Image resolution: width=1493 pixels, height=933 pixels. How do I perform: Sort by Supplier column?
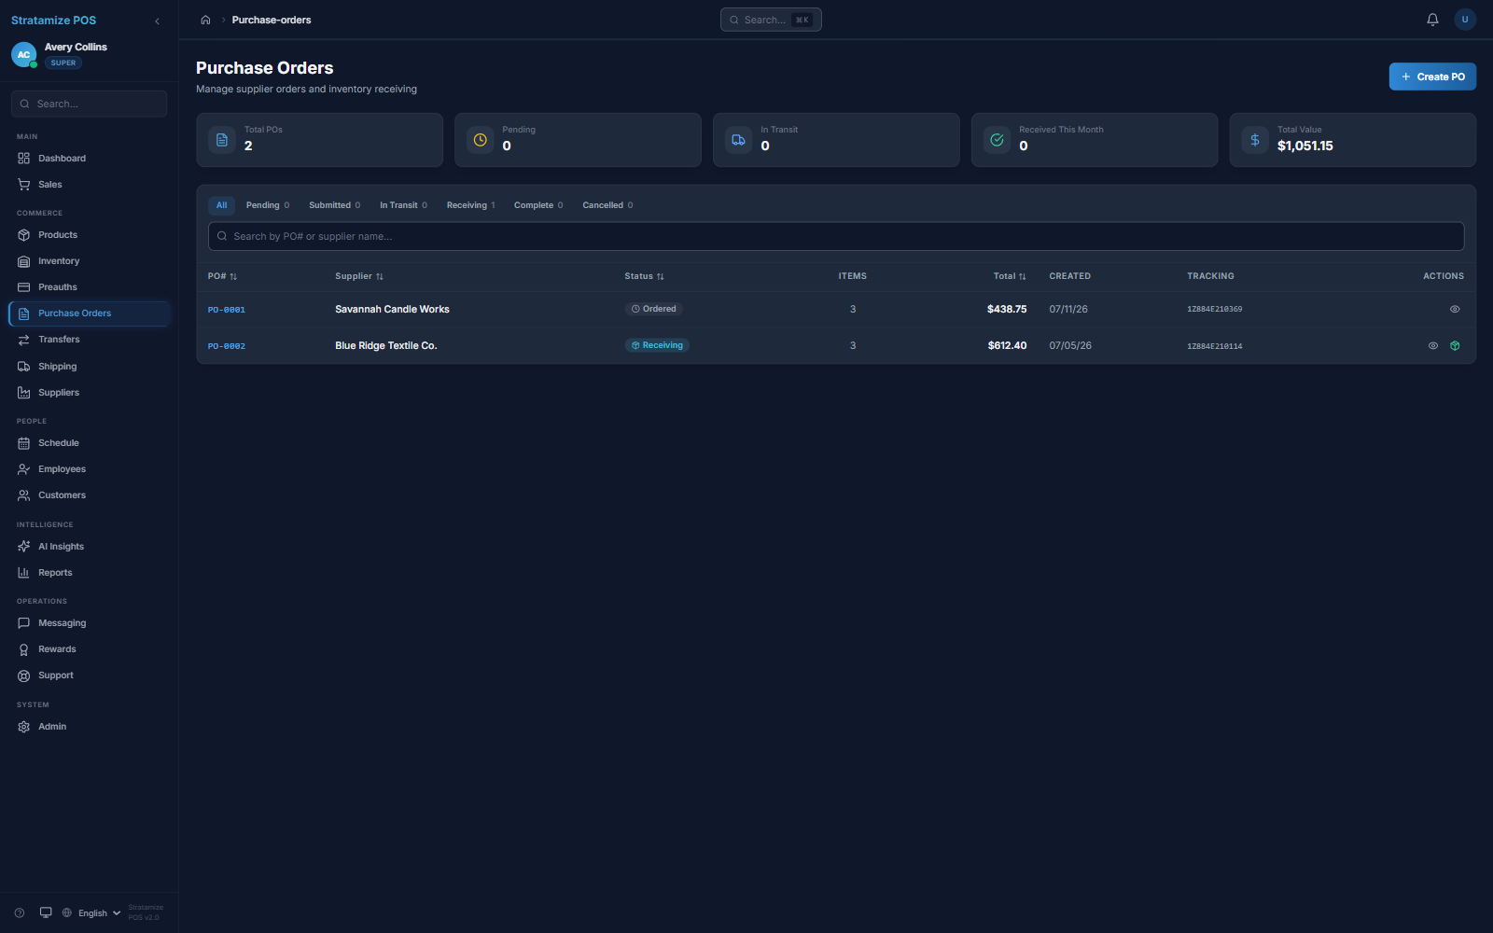pos(359,276)
